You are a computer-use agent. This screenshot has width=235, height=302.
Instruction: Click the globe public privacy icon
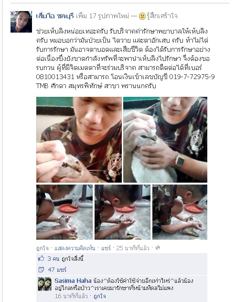(158, 248)
